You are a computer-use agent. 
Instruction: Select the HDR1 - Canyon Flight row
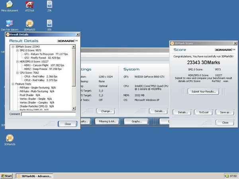[44, 65]
